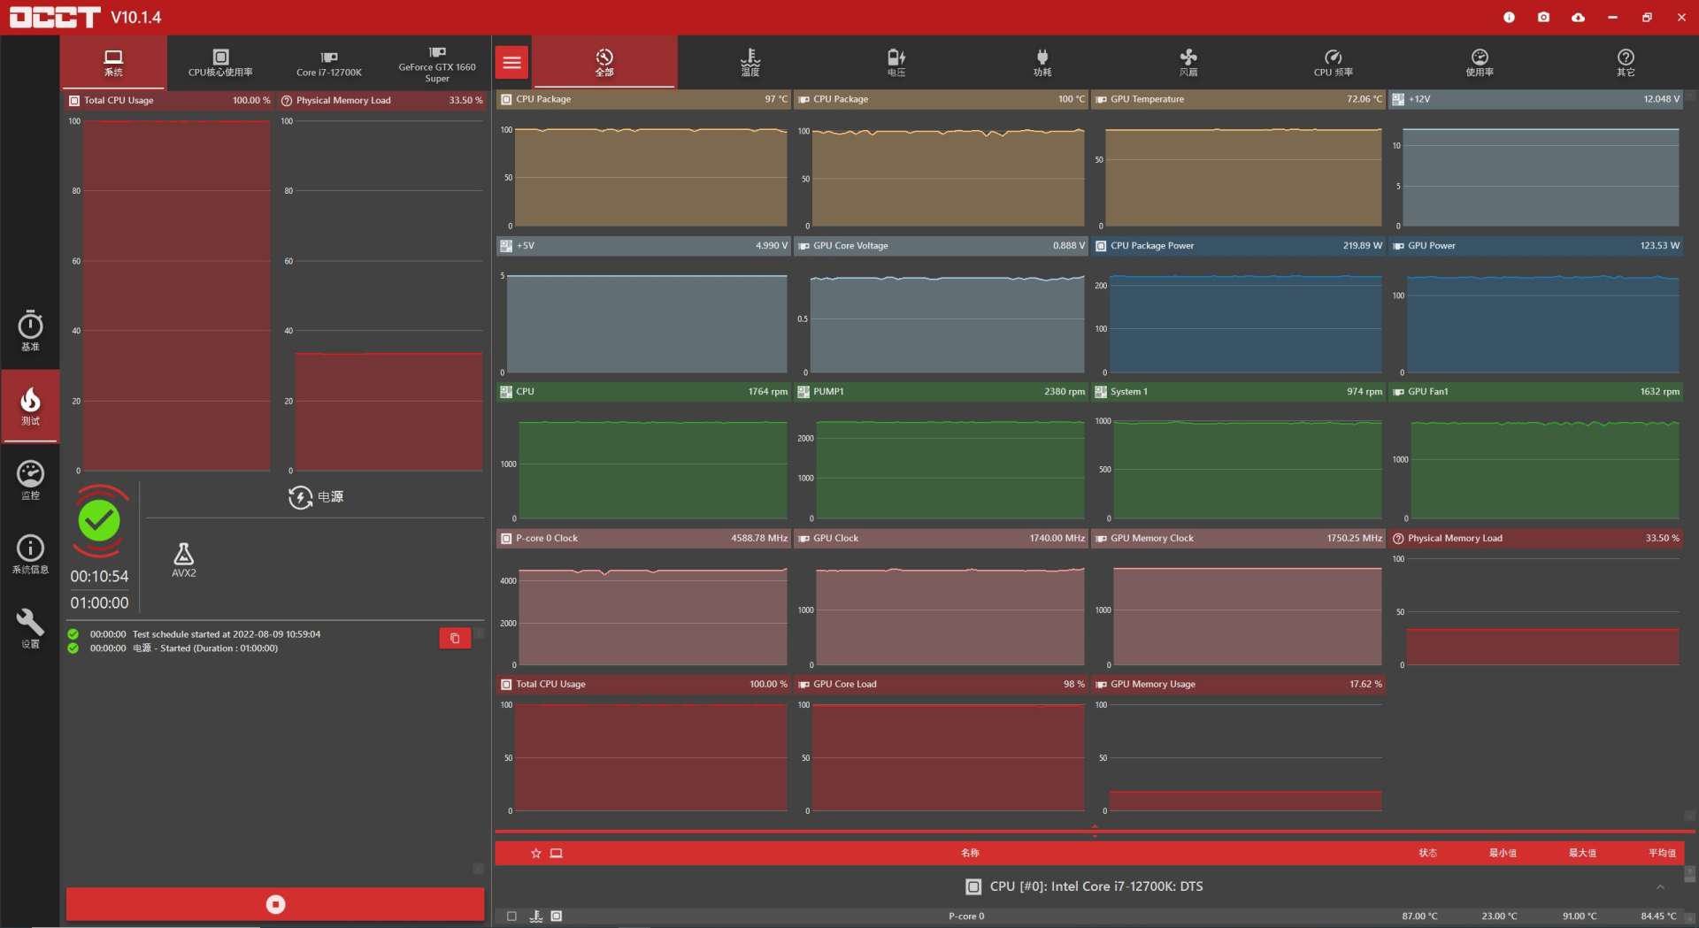Toggle the monitor display column header icon
Viewport: 1699px width, 928px height.
[x=557, y=854]
